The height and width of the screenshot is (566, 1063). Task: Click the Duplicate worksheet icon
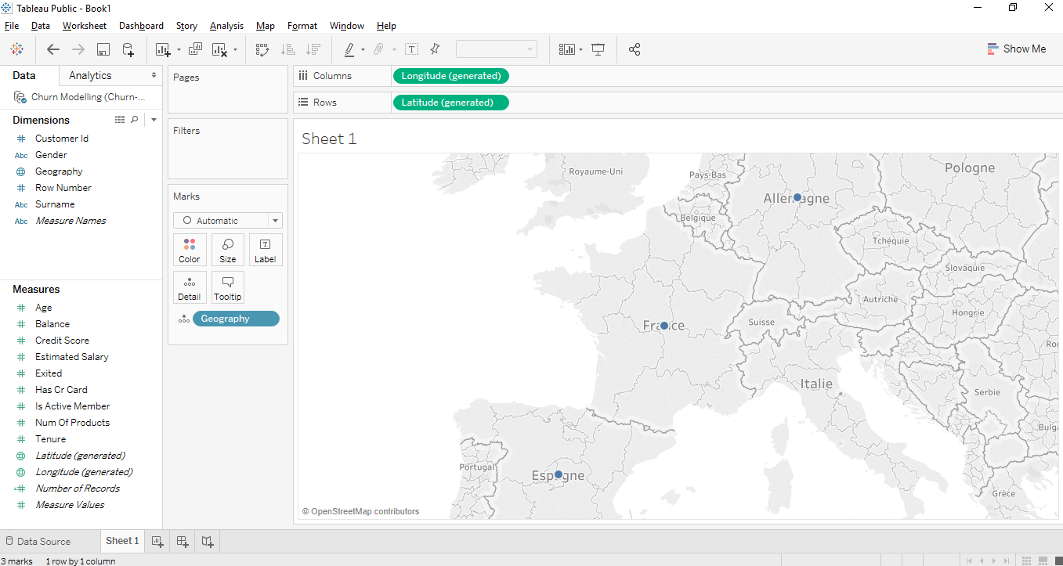tap(195, 49)
